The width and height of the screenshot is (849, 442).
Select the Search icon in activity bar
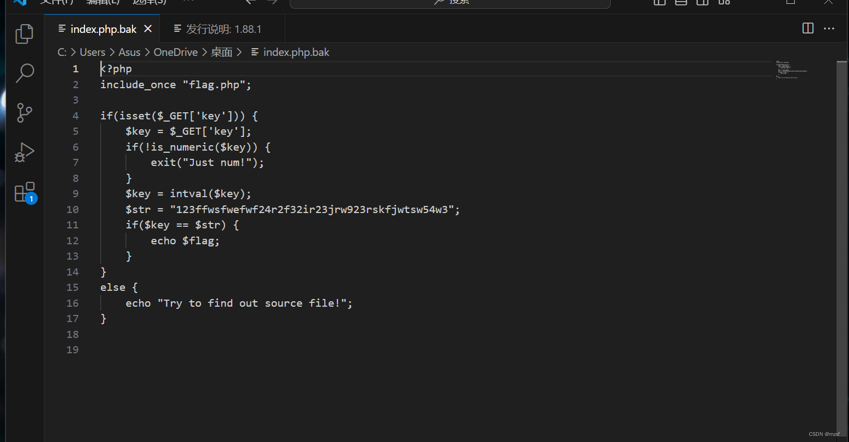tap(24, 73)
